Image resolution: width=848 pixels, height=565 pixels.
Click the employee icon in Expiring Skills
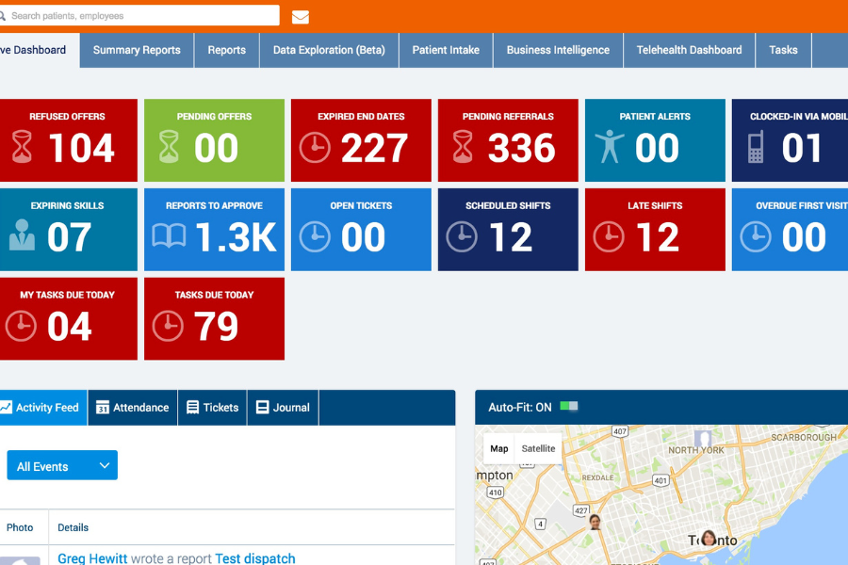[22, 236]
